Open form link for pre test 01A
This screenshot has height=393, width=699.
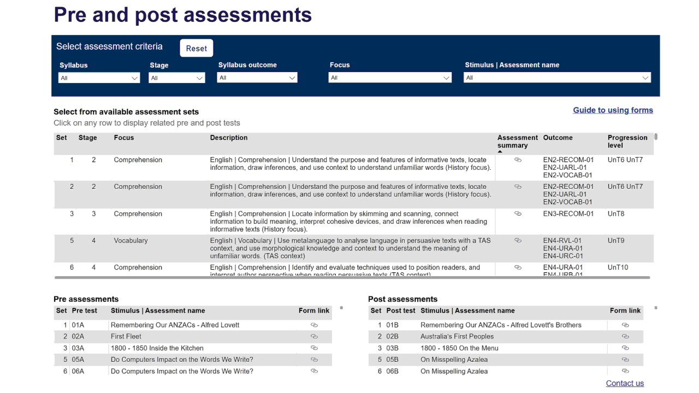click(314, 325)
